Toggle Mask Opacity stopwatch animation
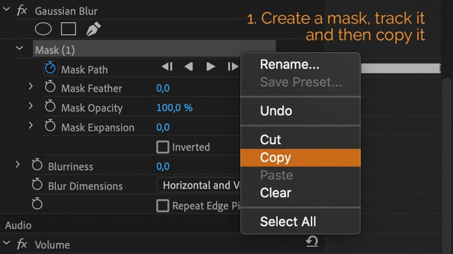Viewport: 453px width, 254px height. [x=50, y=107]
